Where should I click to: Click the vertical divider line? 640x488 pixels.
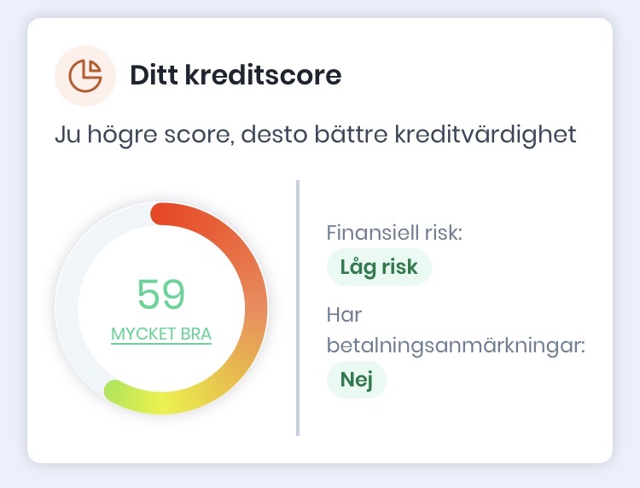point(298,307)
